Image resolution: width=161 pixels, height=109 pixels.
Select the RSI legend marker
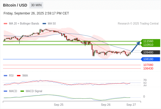(5, 76)
